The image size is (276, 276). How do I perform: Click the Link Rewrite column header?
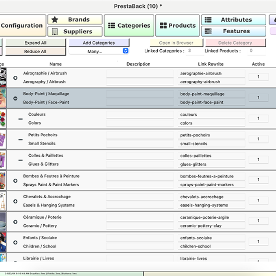click(211, 64)
